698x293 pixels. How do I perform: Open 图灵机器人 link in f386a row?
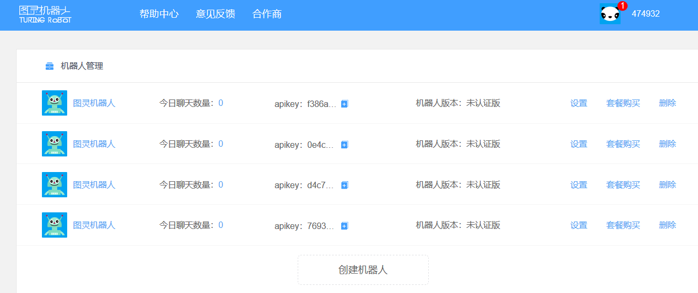(x=94, y=103)
